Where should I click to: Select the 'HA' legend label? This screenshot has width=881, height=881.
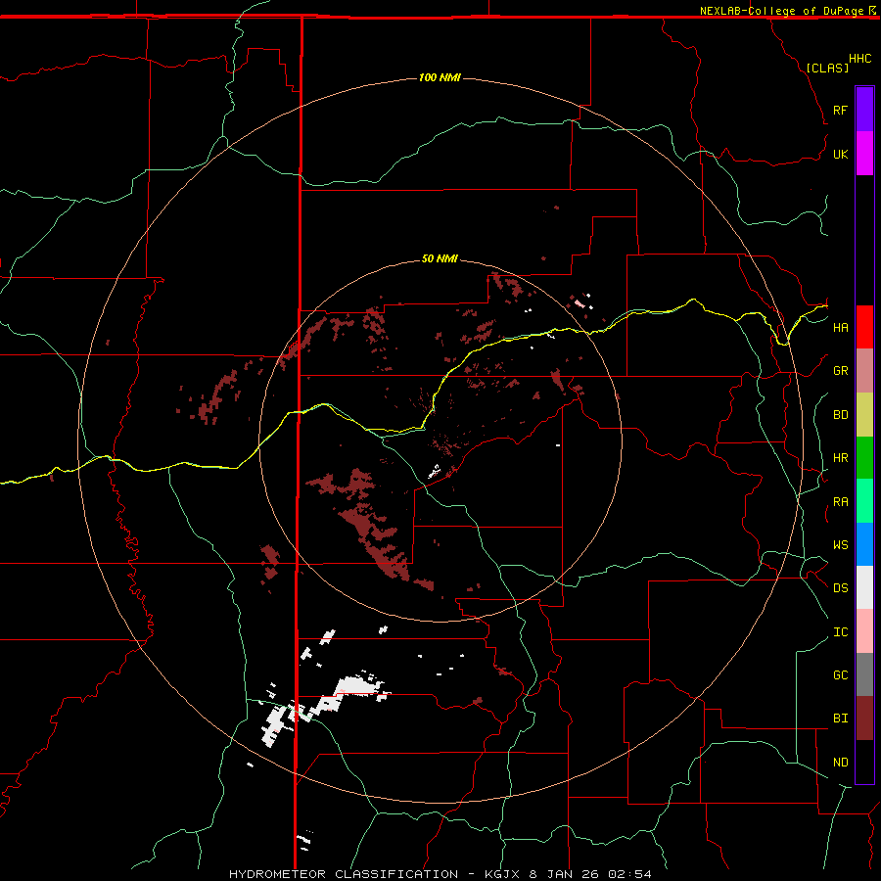pyautogui.click(x=840, y=327)
